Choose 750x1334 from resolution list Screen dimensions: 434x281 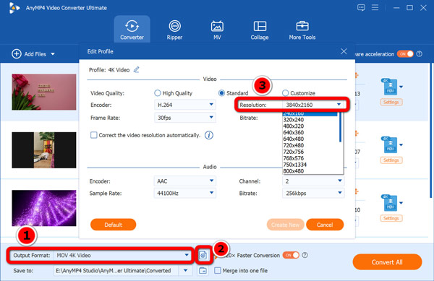point(295,165)
